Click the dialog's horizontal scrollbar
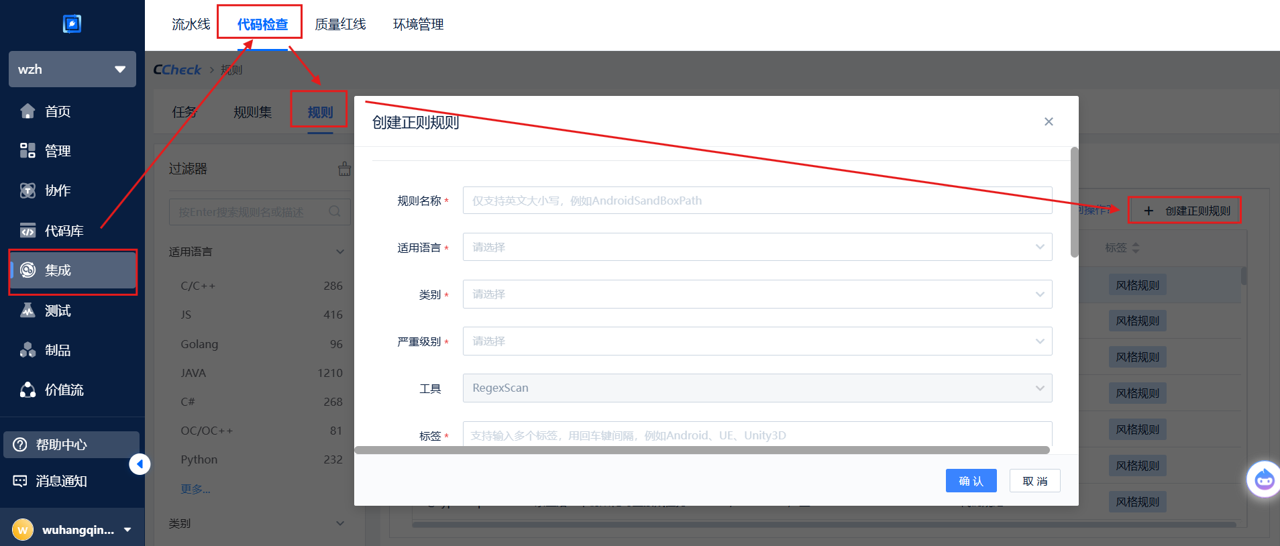The image size is (1280, 546). [701, 450]
